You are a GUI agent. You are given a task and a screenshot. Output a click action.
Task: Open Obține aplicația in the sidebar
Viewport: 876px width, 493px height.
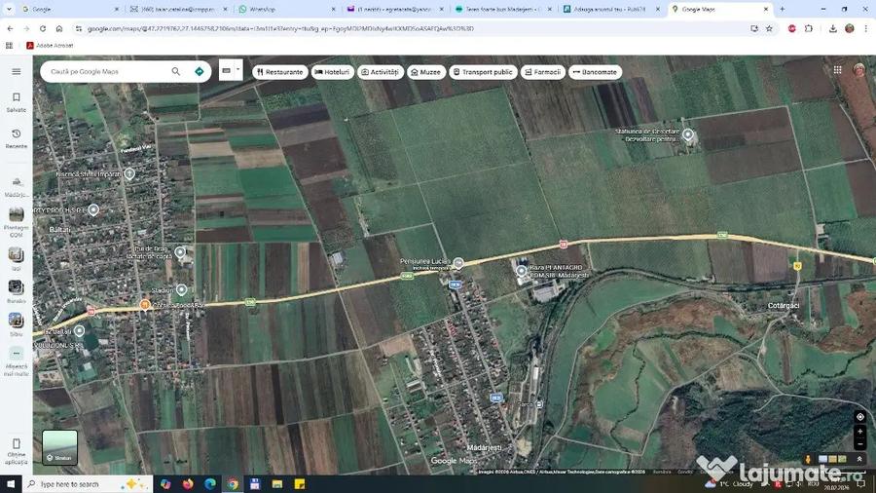tap(17, 452)
